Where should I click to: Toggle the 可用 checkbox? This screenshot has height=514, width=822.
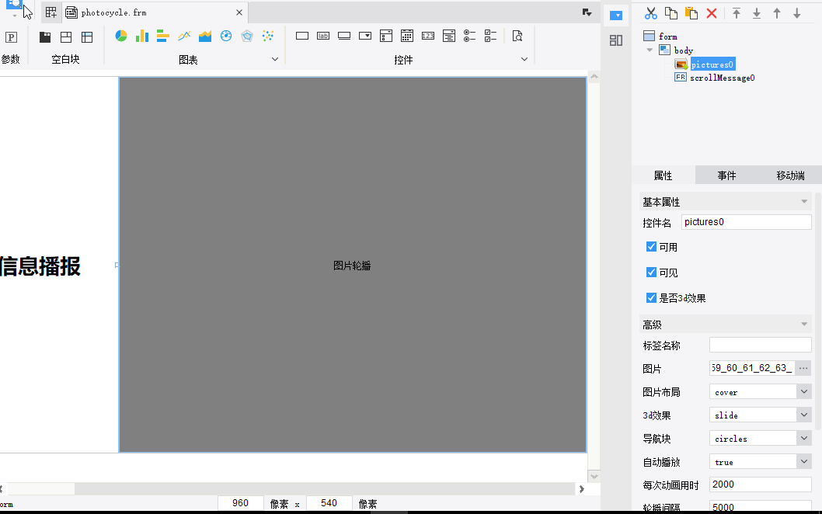tap(651, 247)
